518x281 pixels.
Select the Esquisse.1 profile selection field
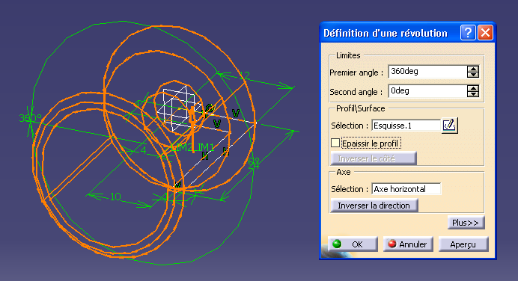(x=406, y=126)
